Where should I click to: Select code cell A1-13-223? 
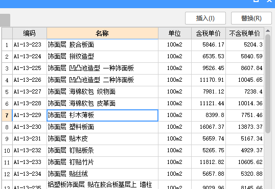(x=30, y=45)
